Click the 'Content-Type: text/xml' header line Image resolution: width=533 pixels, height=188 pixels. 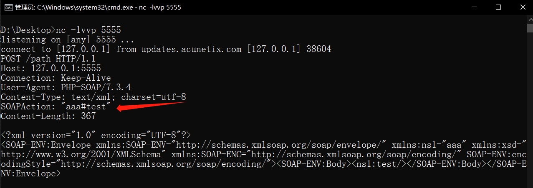93,97
